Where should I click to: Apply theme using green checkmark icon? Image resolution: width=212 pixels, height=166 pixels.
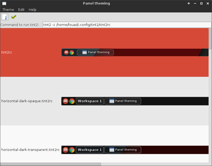[x=13, y=17]
